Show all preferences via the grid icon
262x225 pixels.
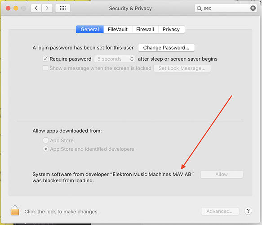tap(62, 8)
